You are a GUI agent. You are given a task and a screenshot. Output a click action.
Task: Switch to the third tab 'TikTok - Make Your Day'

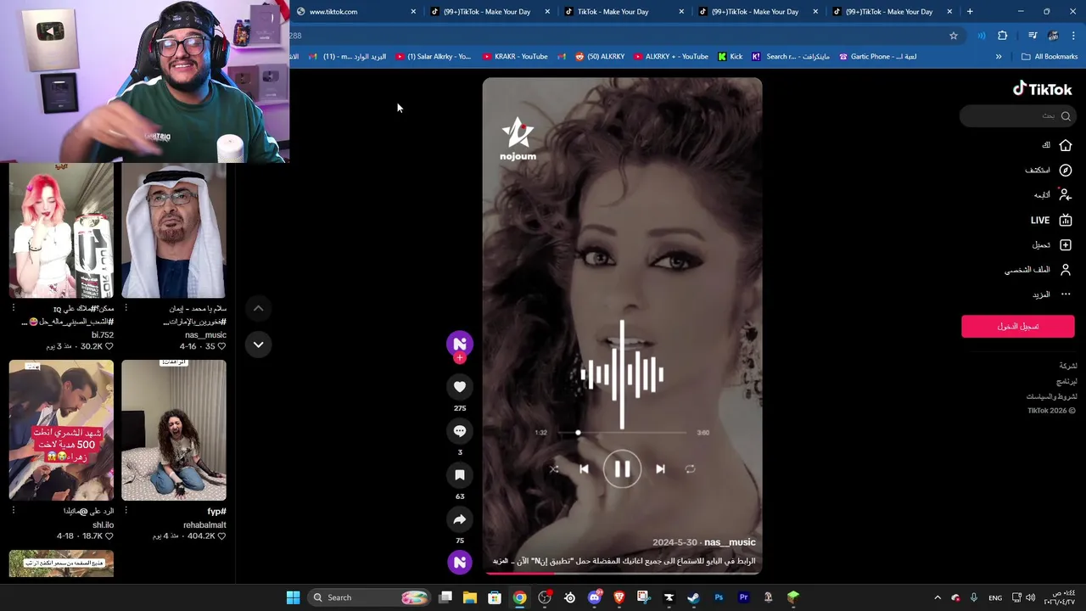click(x=624, y=12)
